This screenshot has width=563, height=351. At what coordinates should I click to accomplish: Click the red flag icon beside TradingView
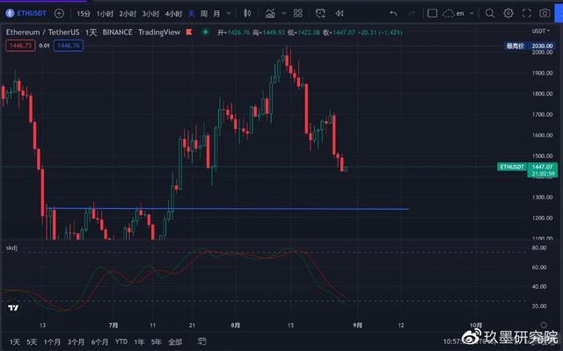click(x=189, y=32)
